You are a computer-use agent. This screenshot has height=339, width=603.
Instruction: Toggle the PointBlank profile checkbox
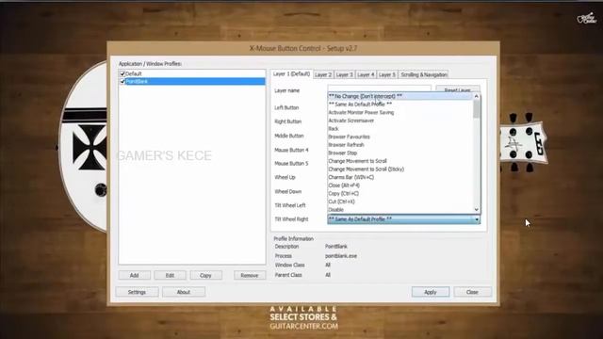[x=122, y=81]
